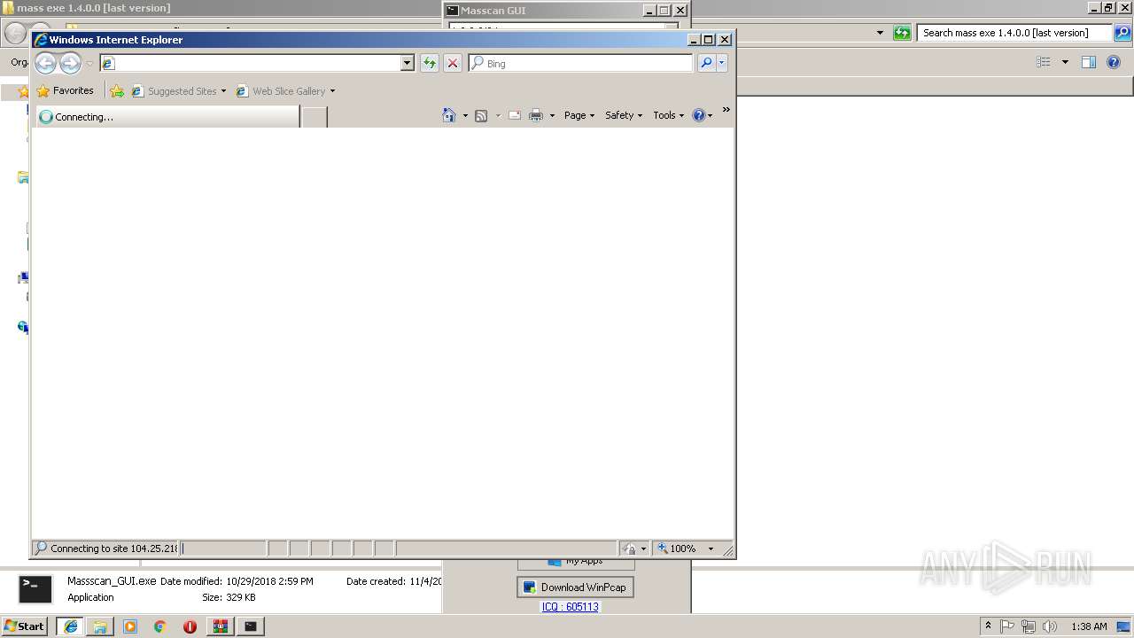Expand the address bar autocomplete dropdown
This screenshot has height=638, width=1134.
pyautogui.click(x=408, y=63)
